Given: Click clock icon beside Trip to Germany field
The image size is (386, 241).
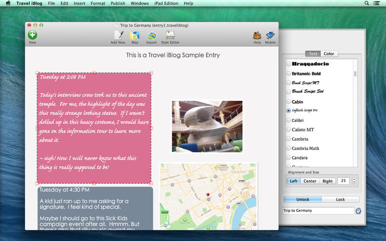Looking at the screenshot, I should [x=358, y=211].
